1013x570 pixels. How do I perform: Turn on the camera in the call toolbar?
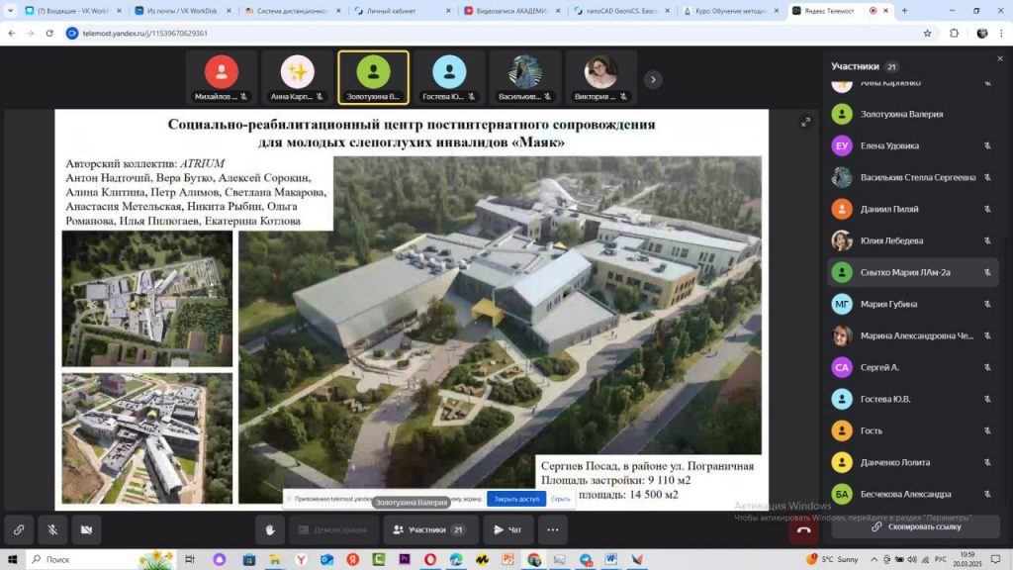click(85, 530)
